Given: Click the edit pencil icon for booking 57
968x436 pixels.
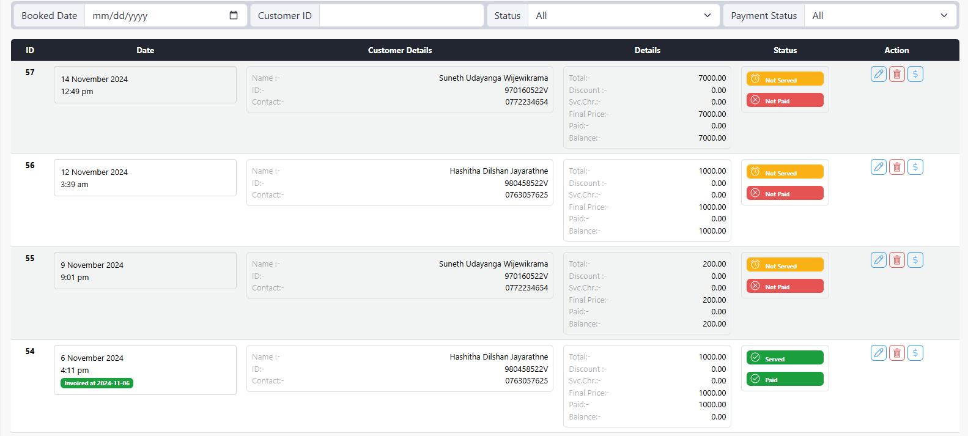Looking at the screenshot, I should coord(878,74).
